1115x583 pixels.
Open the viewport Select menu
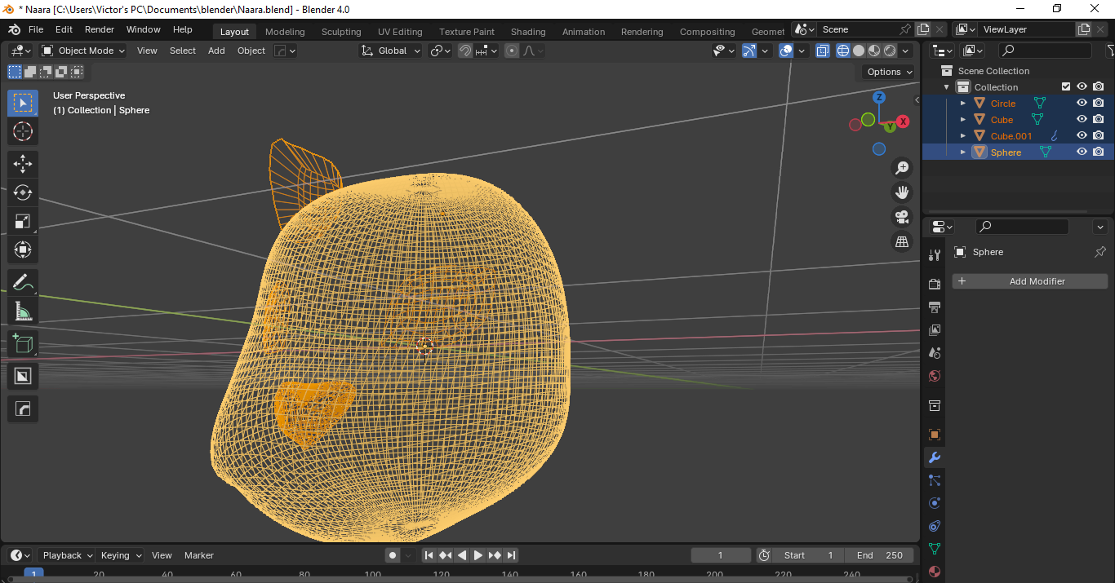(183, 51)
